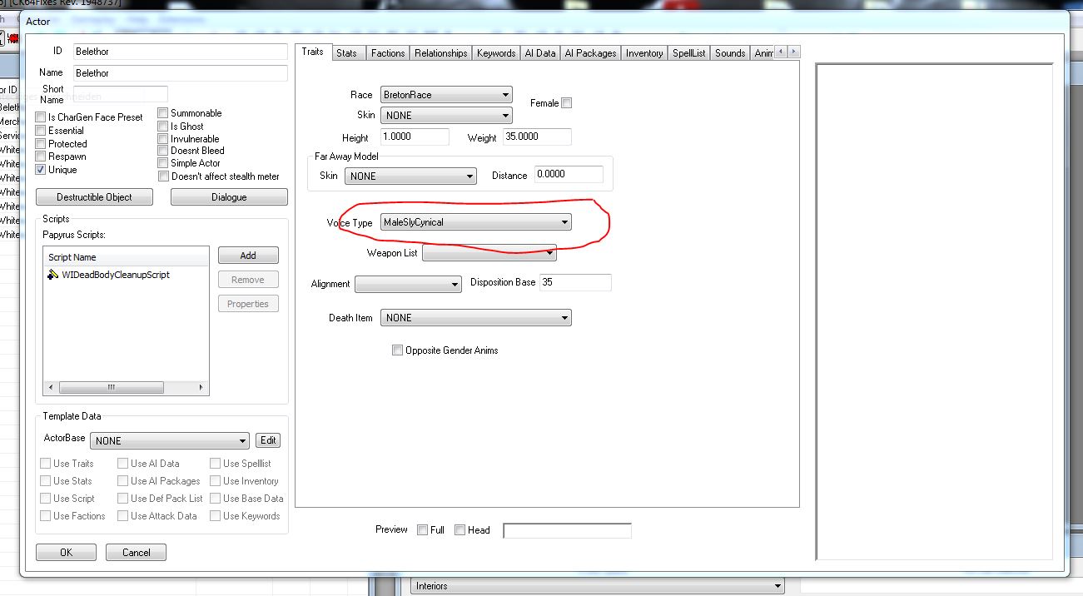Open the Race dropdown showing BretonRace
This screenshot has height=596, width=1083.
pyautogui.click(x=446, y=95)
